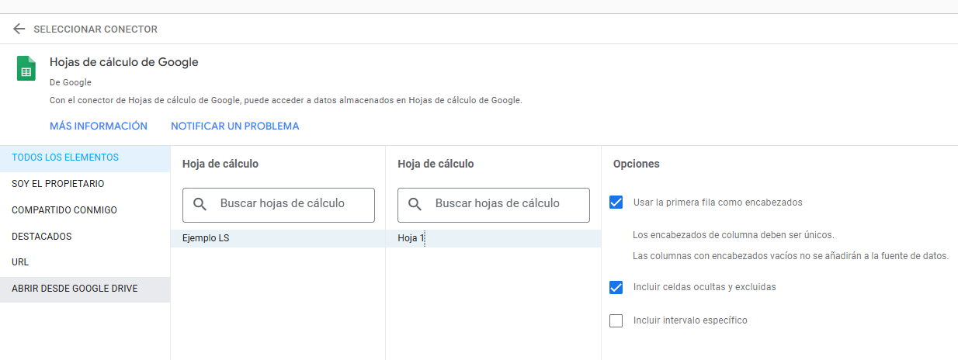Show Destacados spreadsheets
The image size is (958, 360).
[x=85, y=237]
